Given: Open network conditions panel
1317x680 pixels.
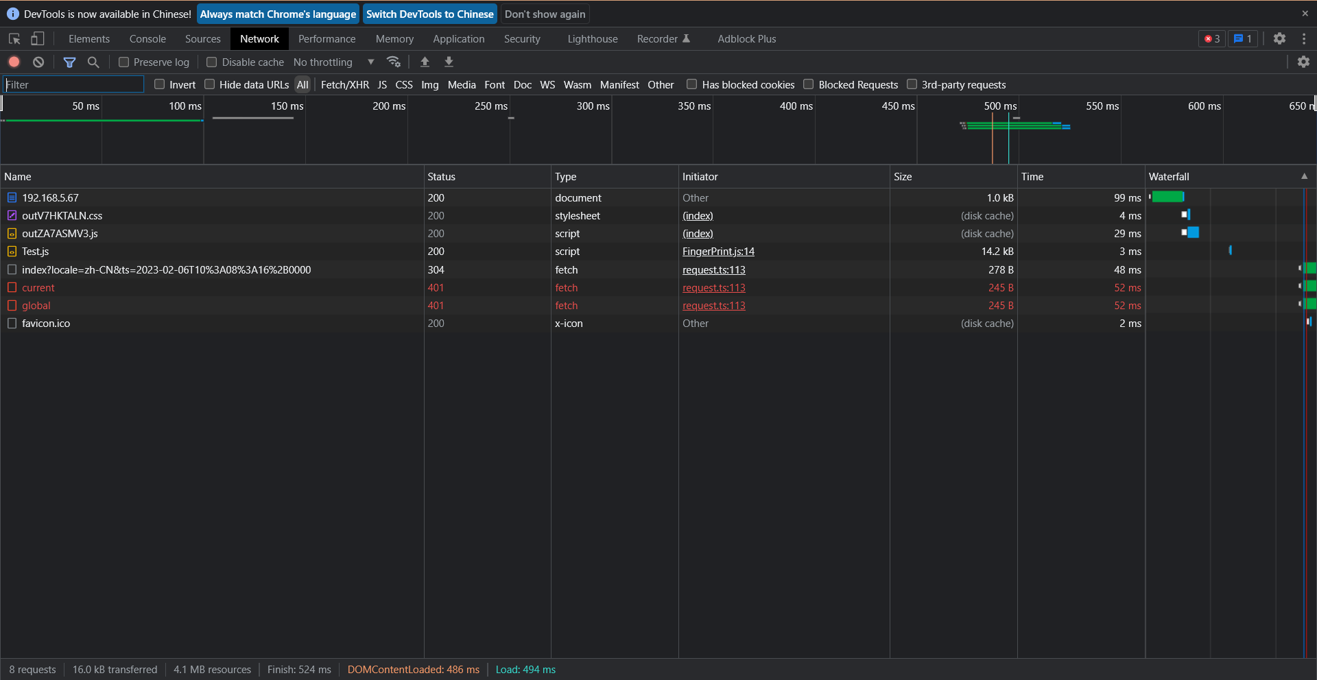Looking at the screenshot, I should tap(394, 62).
